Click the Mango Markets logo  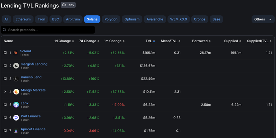point(16,92)
